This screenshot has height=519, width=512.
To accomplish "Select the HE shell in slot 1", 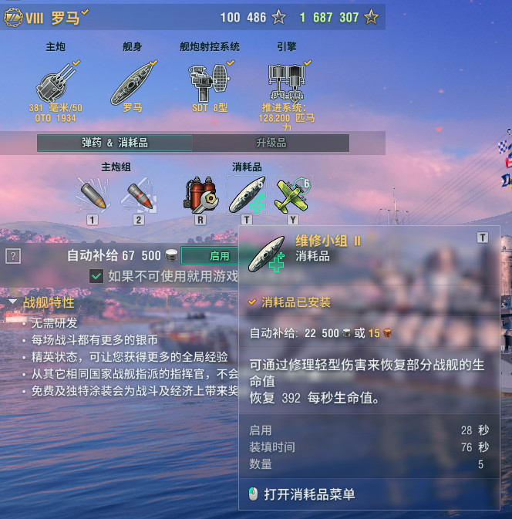I will tap(93, 195).
